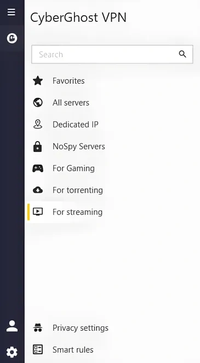Select the All servers label
Viewport: 200px width, 363px height.
[x=71, y=103]
